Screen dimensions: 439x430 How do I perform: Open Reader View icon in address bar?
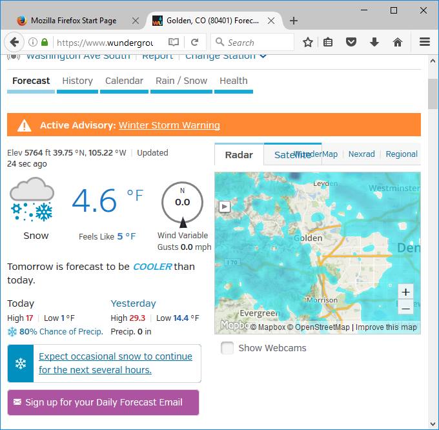[x=173, y=43]
